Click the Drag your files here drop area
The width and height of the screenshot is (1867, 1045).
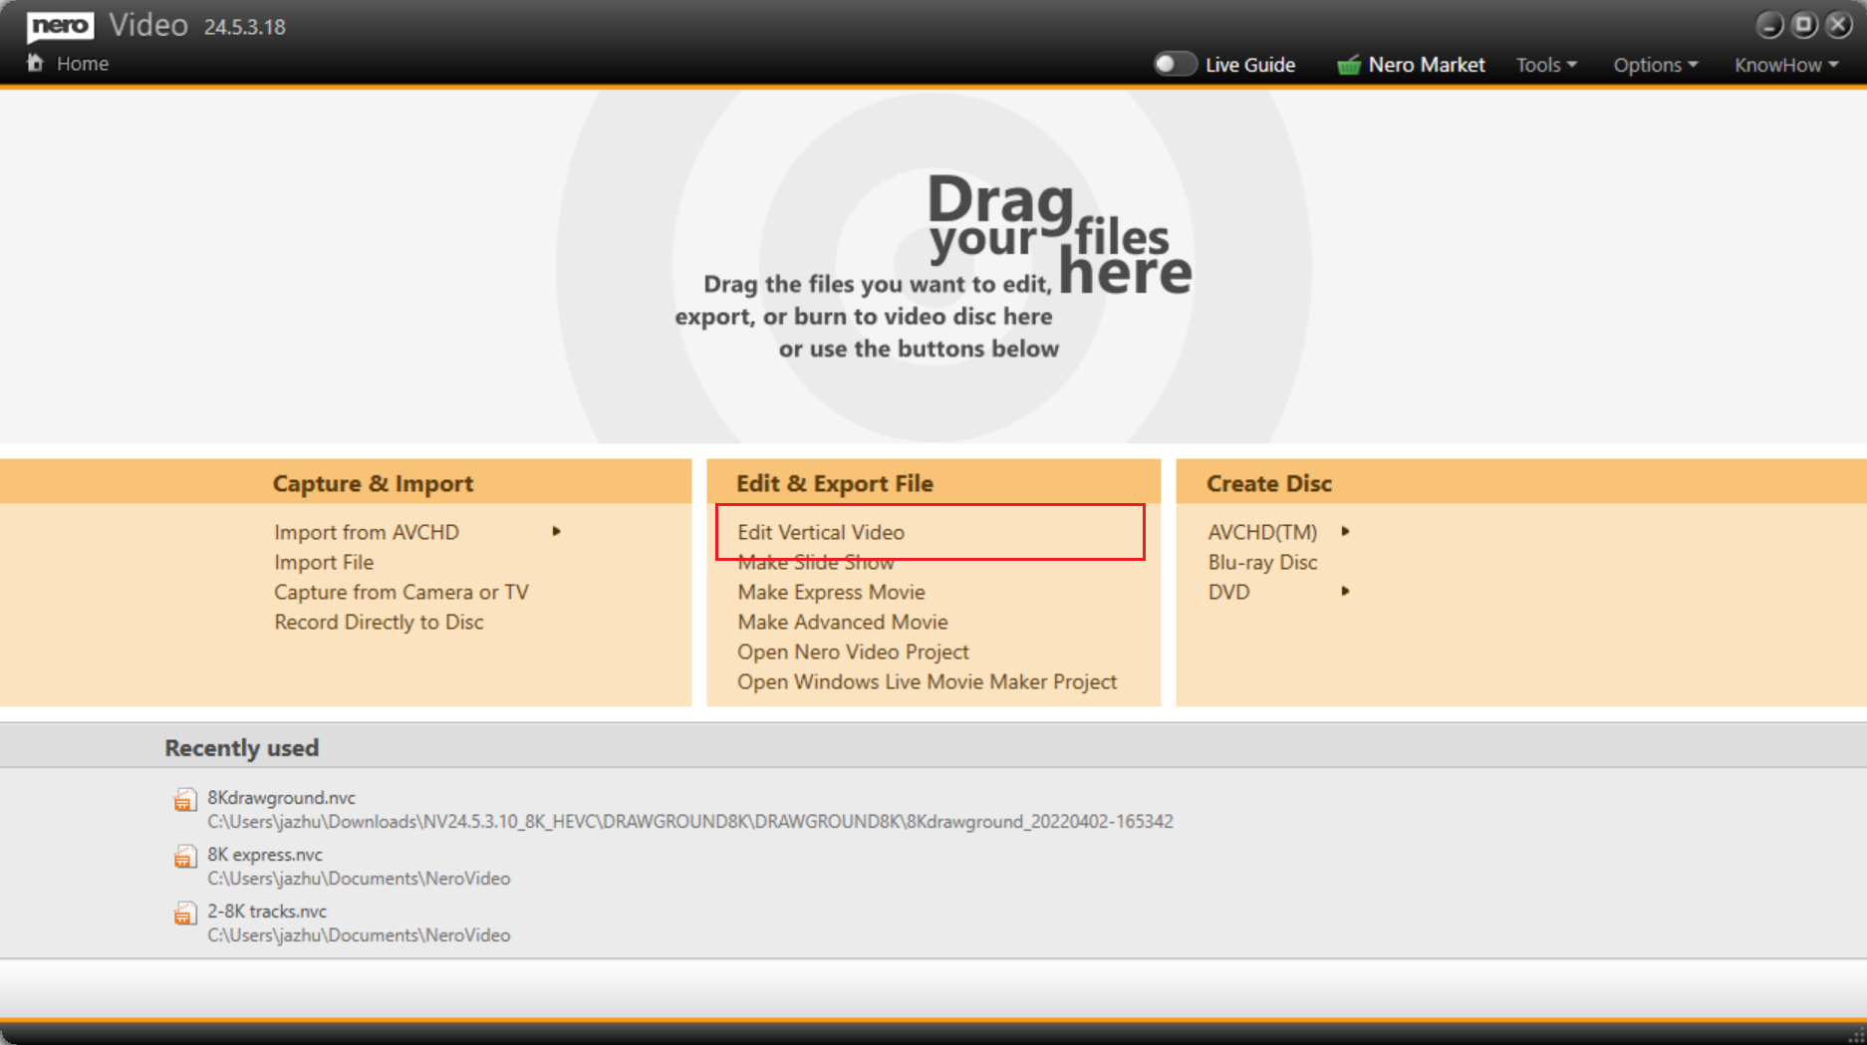tap(933, 266)
